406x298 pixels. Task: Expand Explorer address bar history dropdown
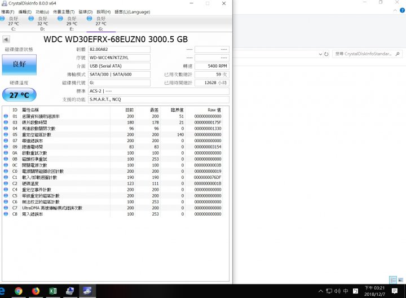(320, 54)
